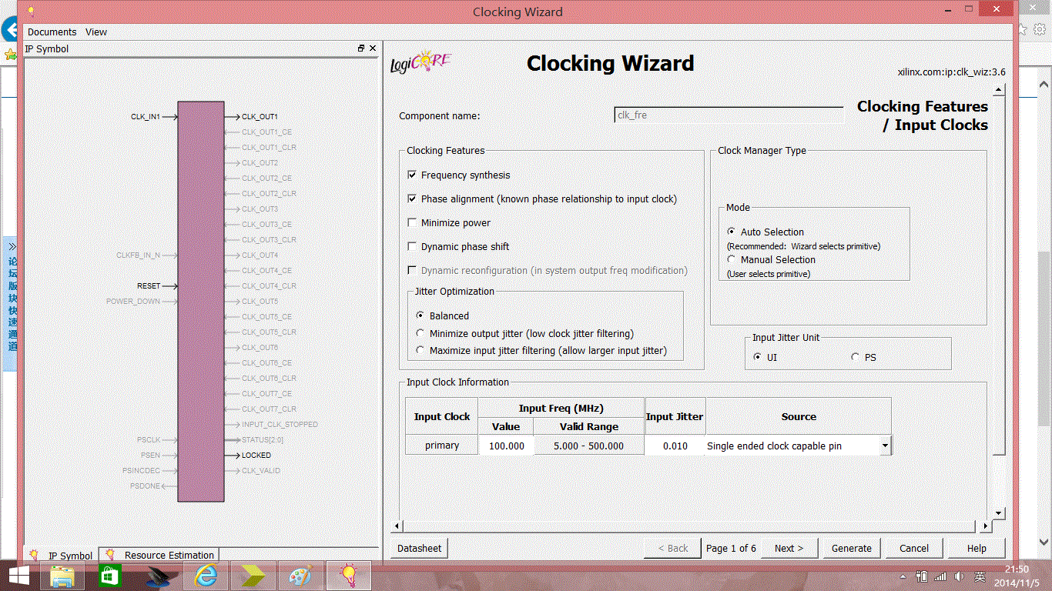Click the CLK_OUT1 port label

pyautogui.click(x=260, y=117)
